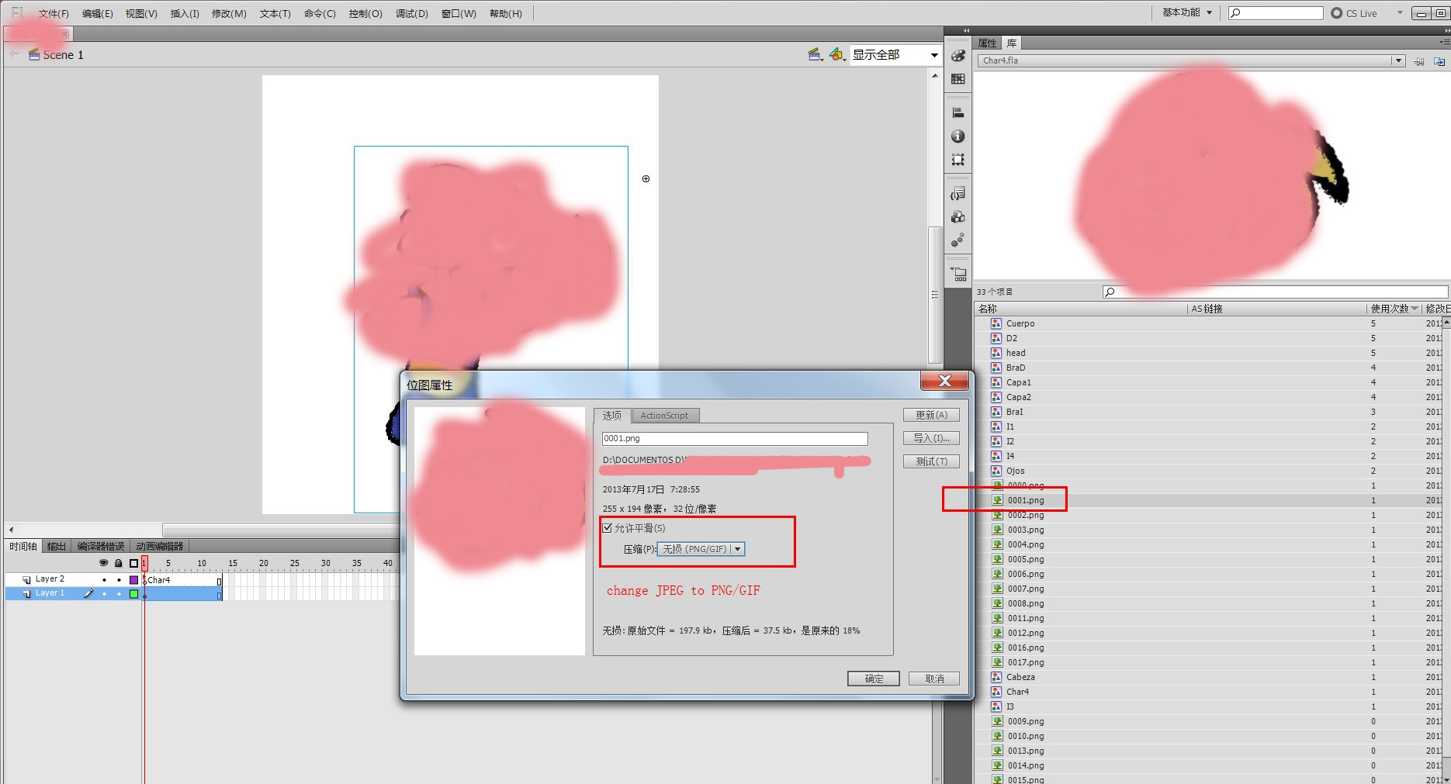Switch to the Properties panel tab
The height and width of the screenshot is (784, 1451).
(x=987, y=43)
